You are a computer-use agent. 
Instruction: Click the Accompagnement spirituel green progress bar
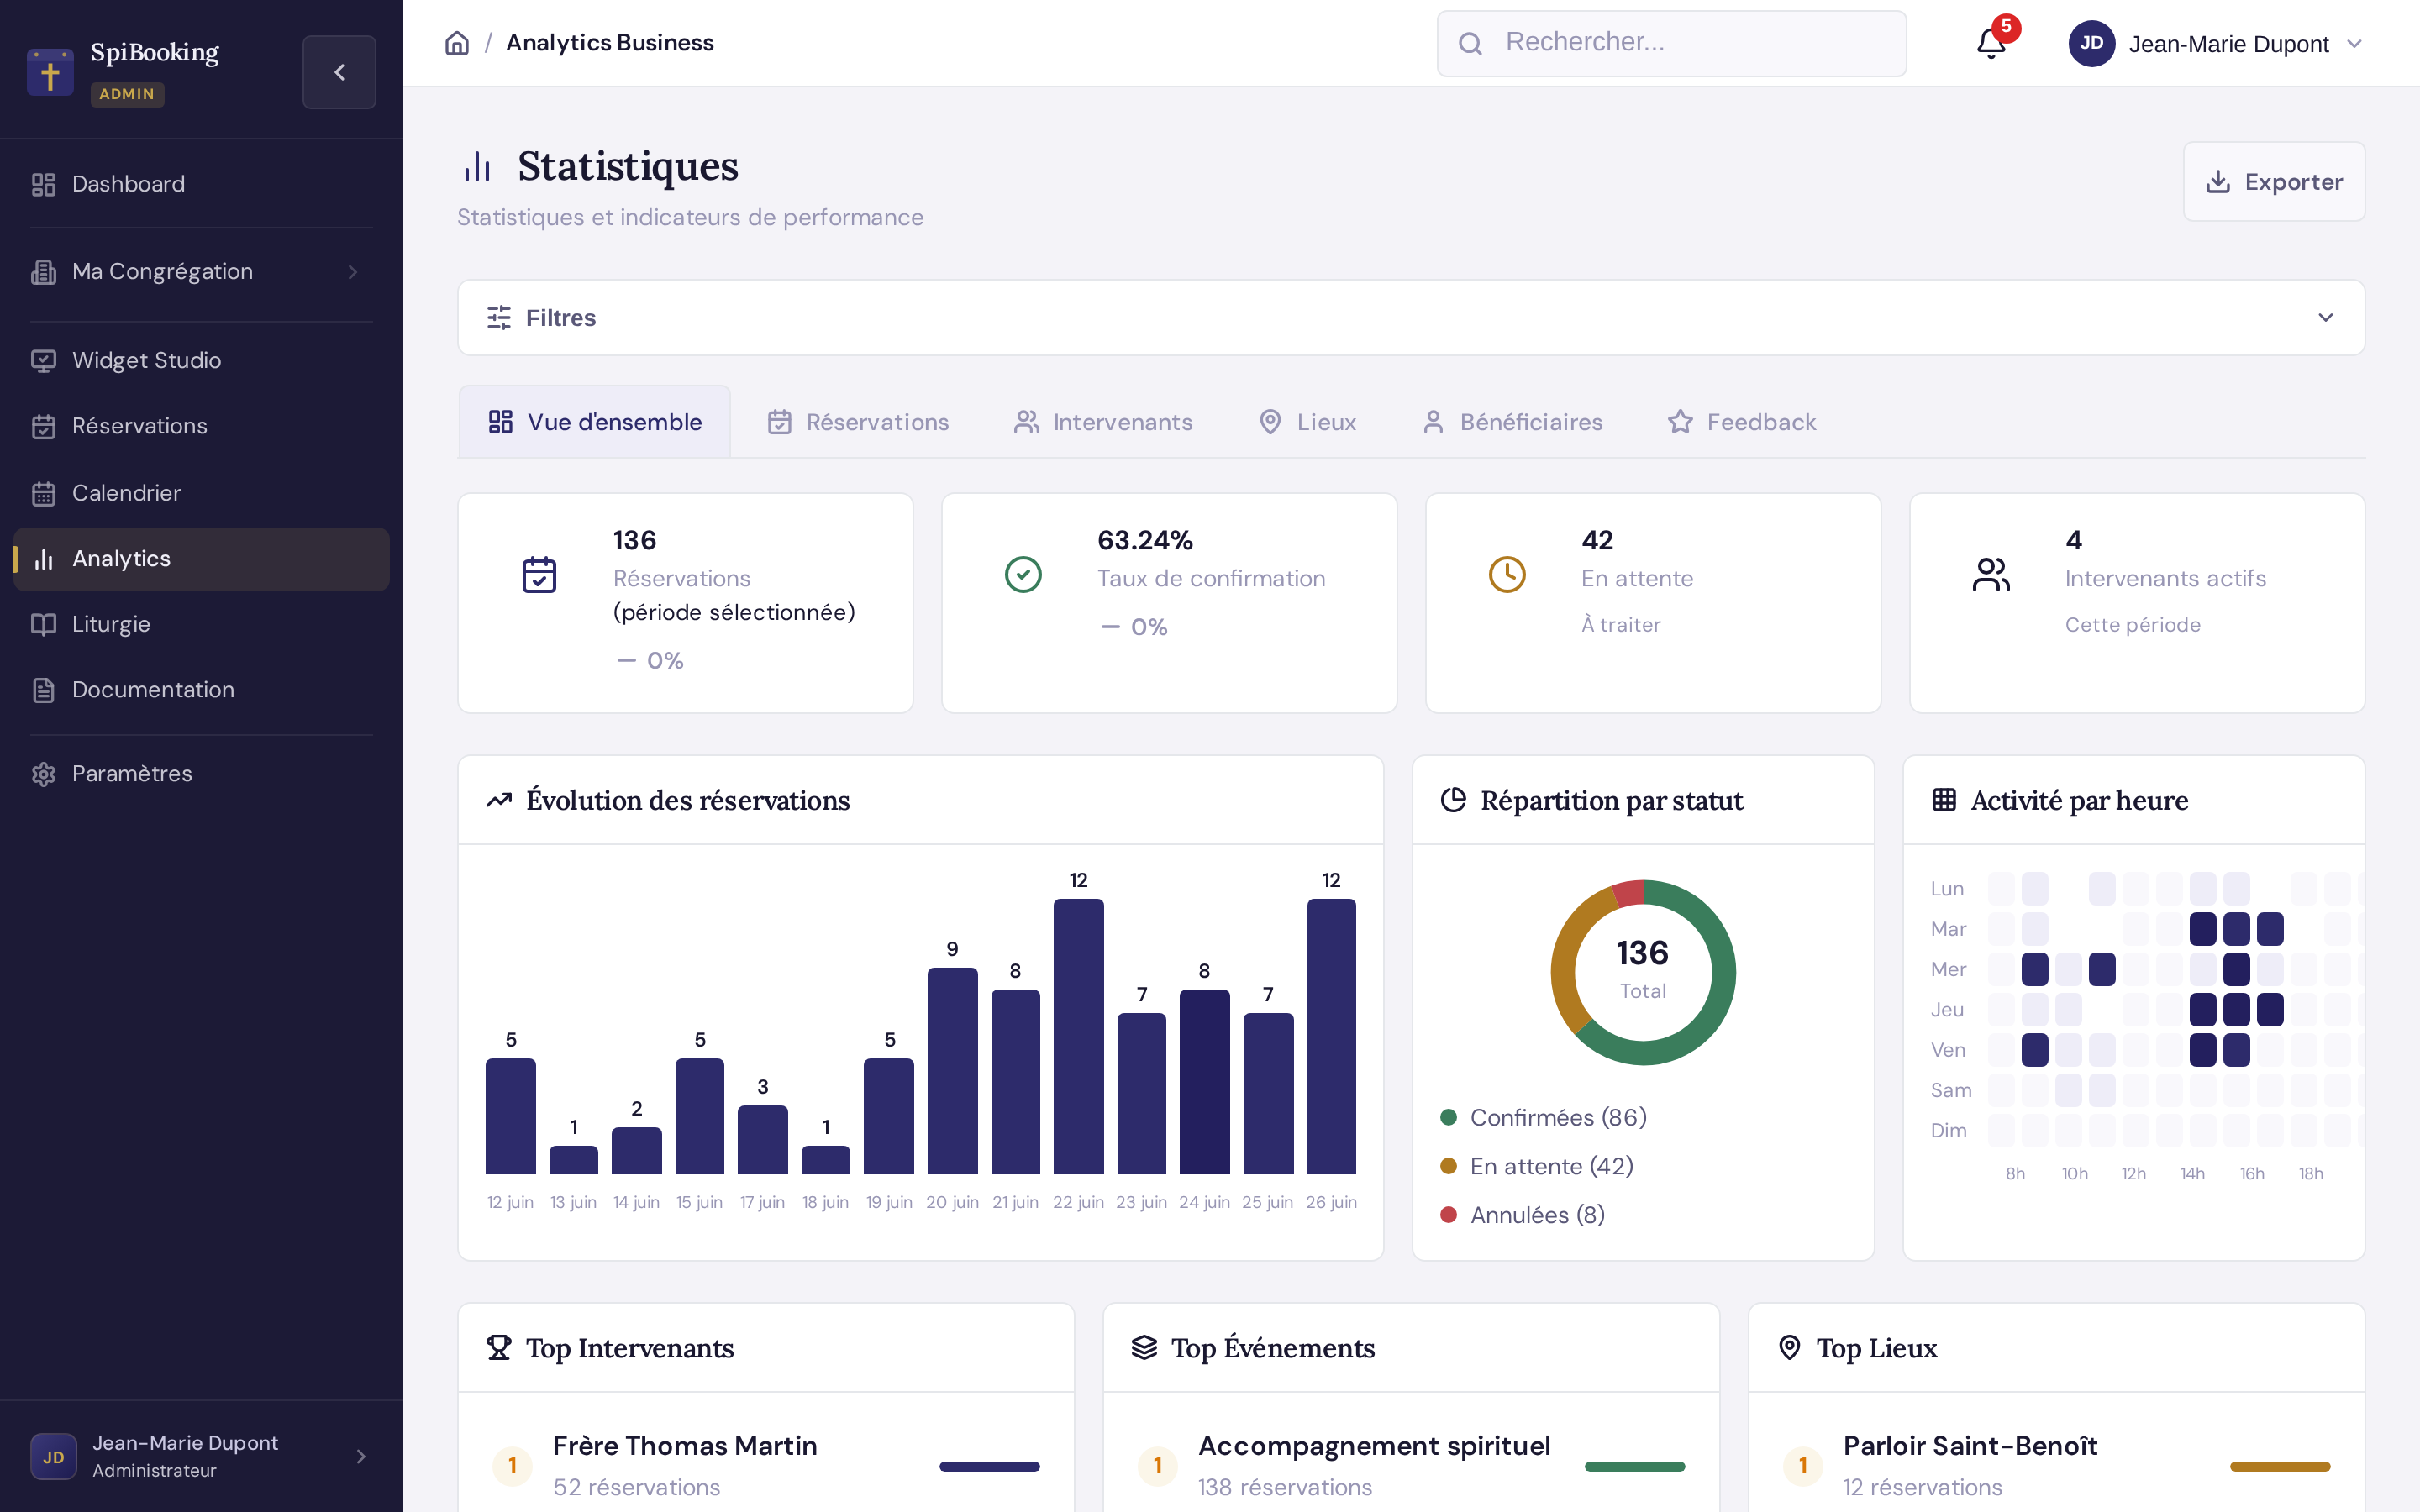click(x=1634, y=1466)
